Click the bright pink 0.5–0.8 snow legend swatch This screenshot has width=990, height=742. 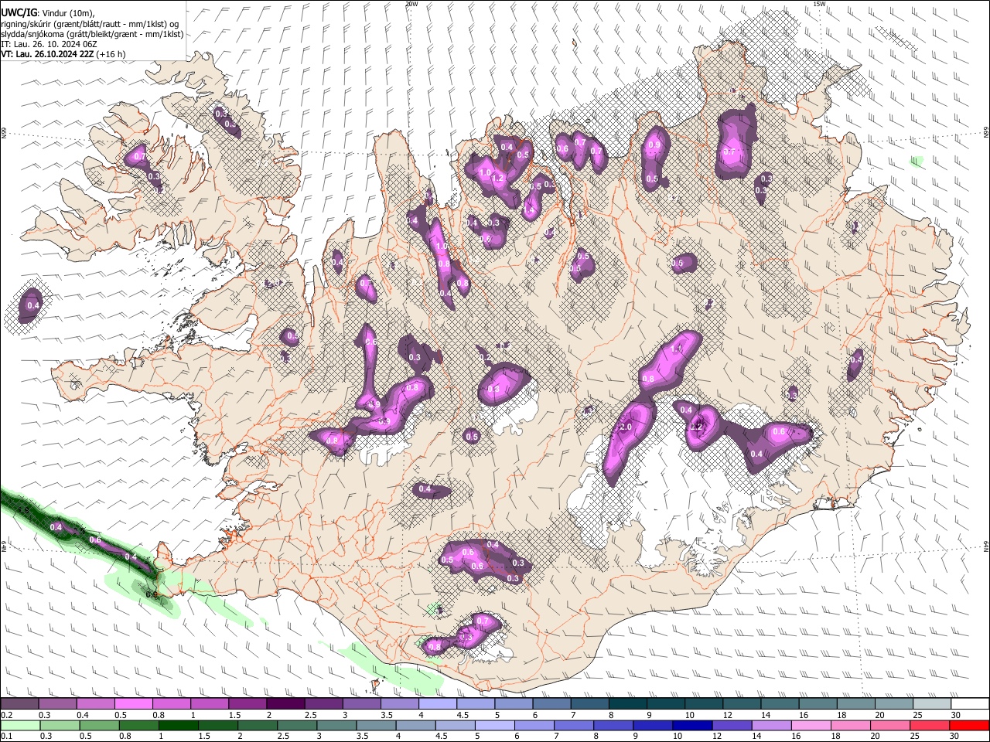point(134,703)
